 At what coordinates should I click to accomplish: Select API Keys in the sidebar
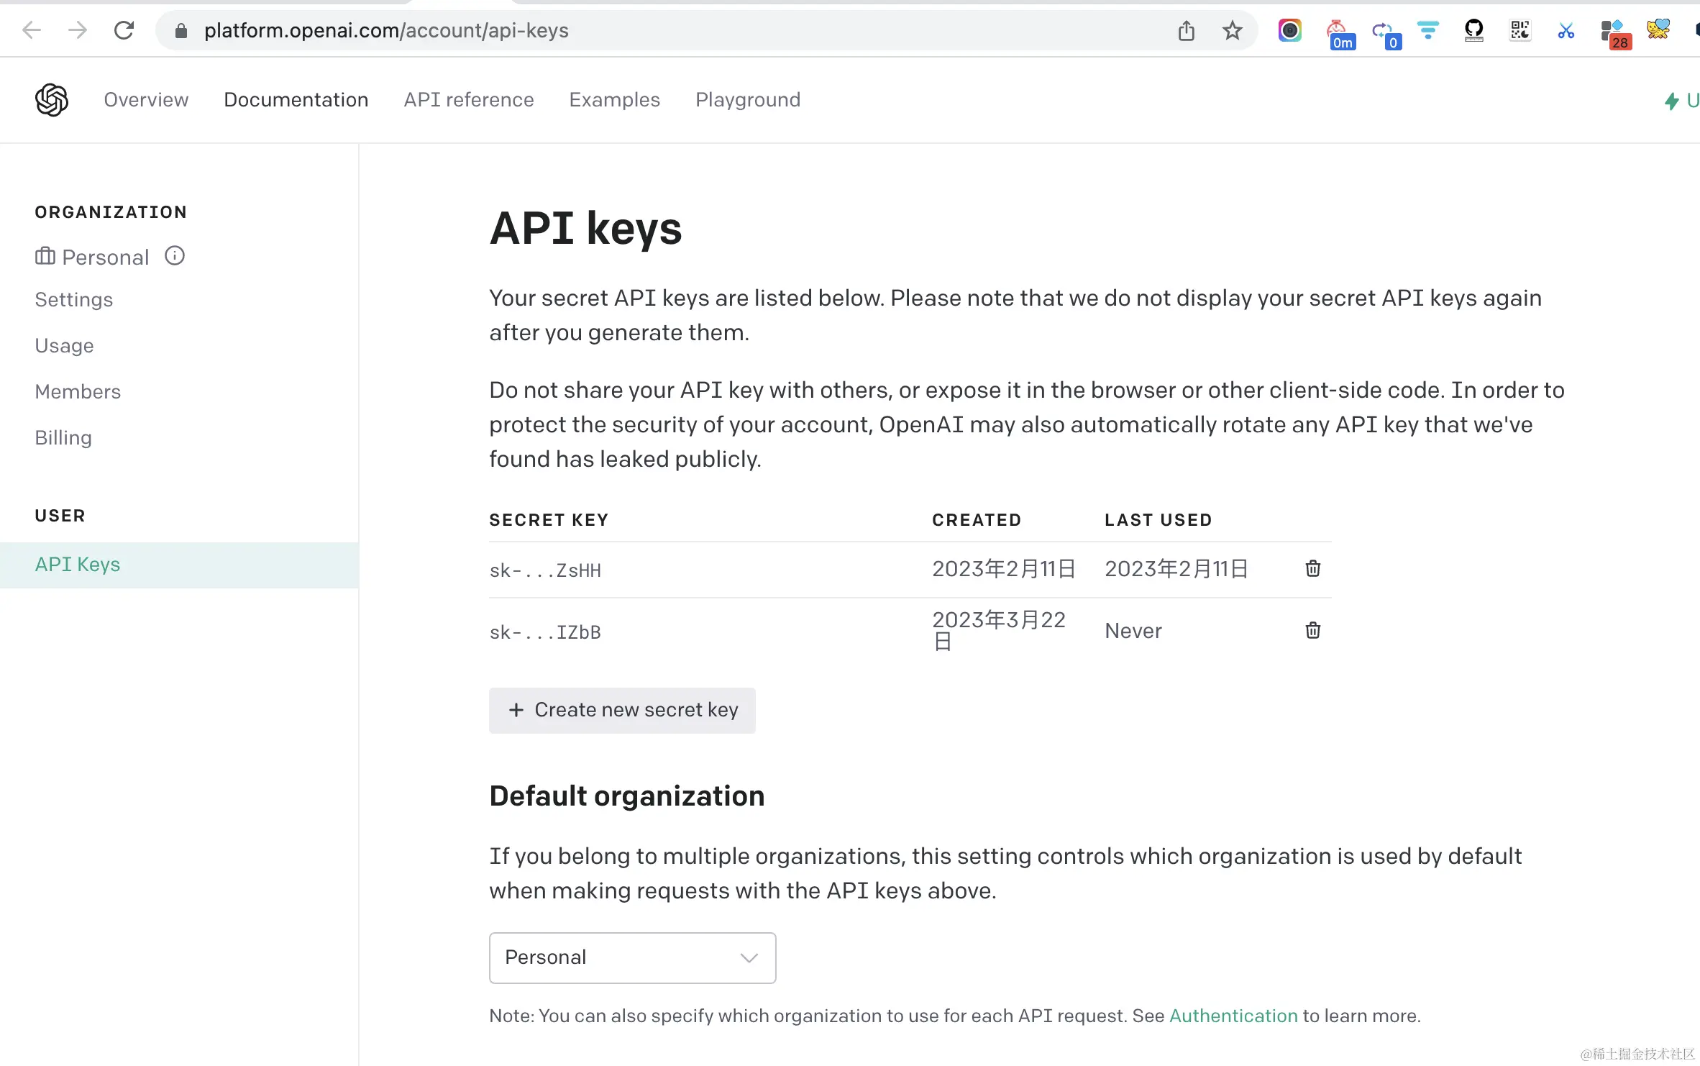[78, 564]
